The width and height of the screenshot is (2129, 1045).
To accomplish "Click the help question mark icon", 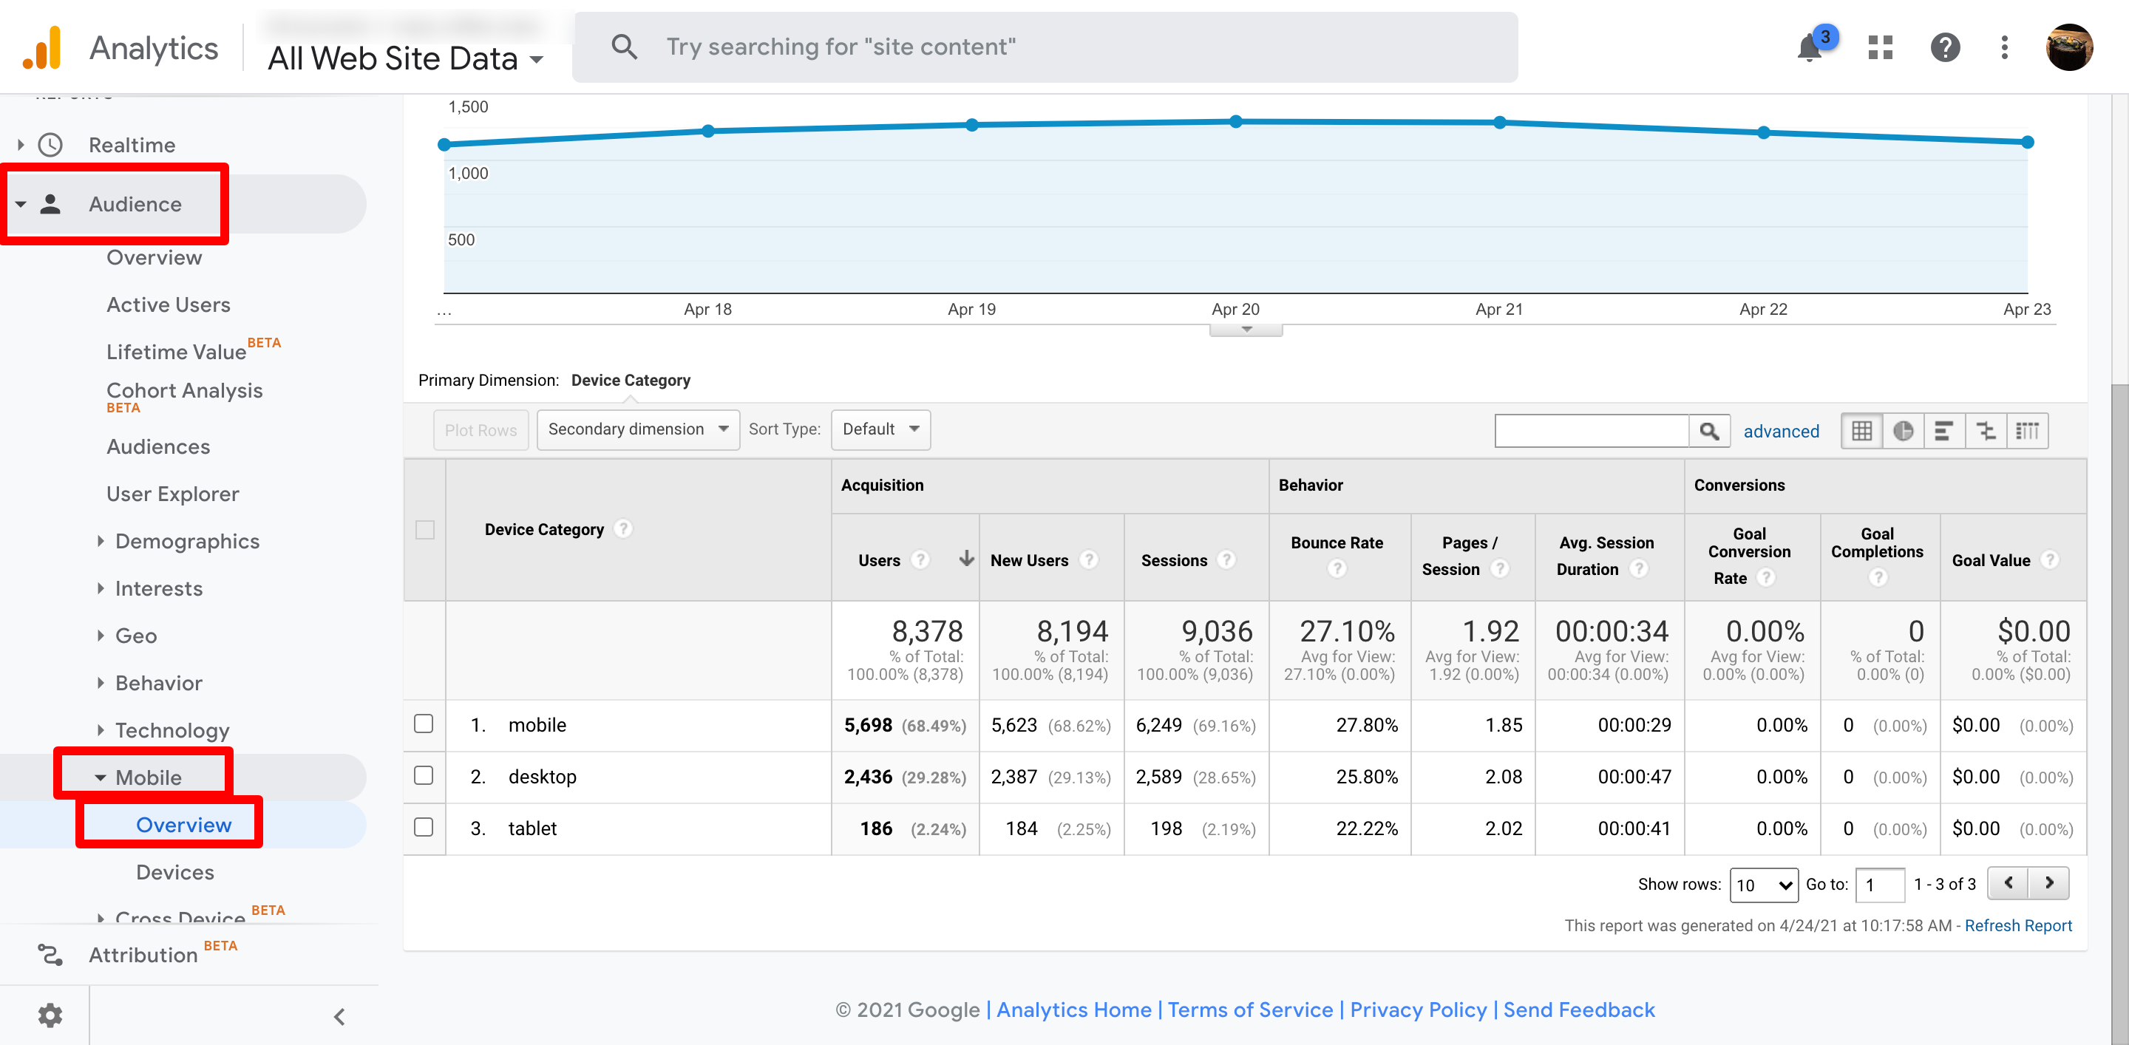I will 1945,48.
